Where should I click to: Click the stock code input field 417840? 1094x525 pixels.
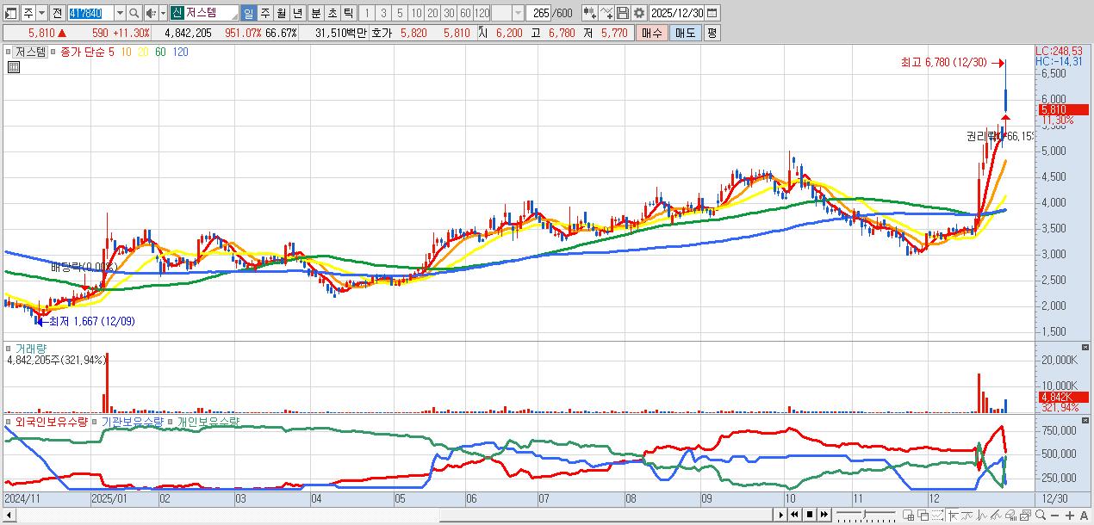pos(90,13)
